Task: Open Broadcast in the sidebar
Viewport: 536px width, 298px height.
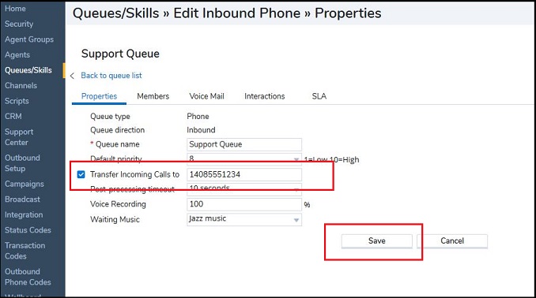Action: (22, 199)
